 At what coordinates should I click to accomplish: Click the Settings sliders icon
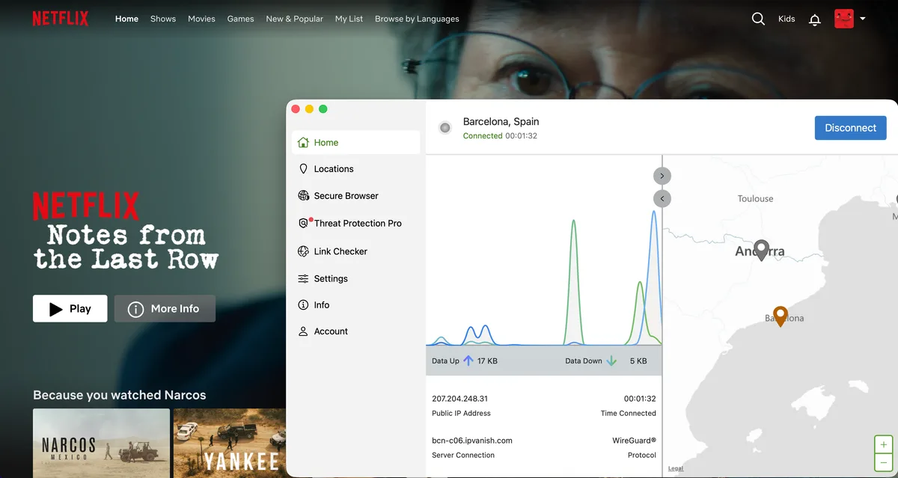pos(303,278)
